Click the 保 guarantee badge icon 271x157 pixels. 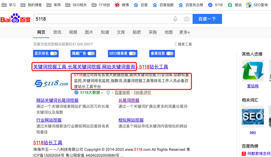tap(108, 92)
